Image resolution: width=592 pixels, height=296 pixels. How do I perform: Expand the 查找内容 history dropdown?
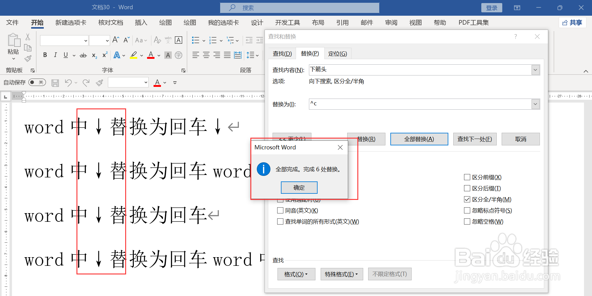(536, 70)
